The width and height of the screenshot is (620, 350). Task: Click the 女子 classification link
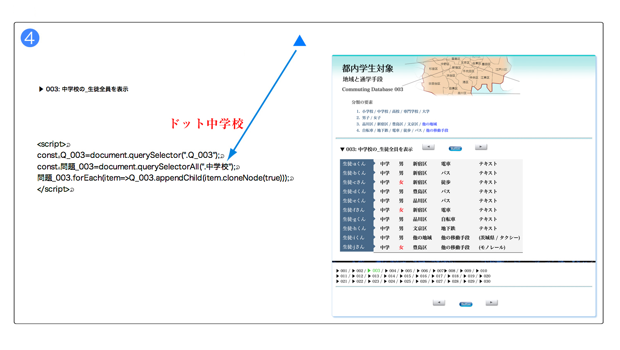pos(377,118)
